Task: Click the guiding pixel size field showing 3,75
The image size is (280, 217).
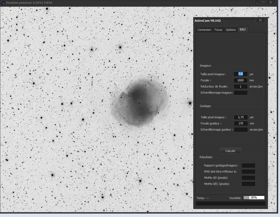Action: pos(241,117)
